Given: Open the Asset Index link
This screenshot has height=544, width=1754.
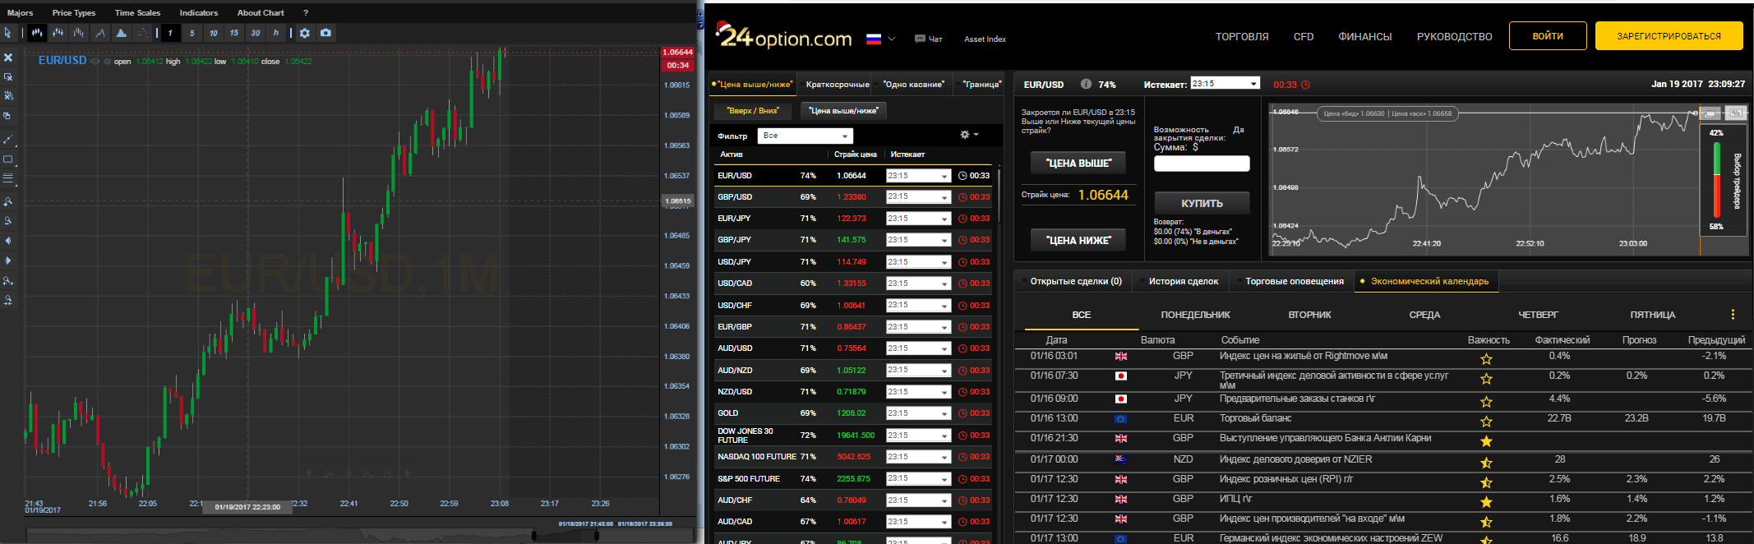Looking at the screenshot, I should (x=985, y=39).
